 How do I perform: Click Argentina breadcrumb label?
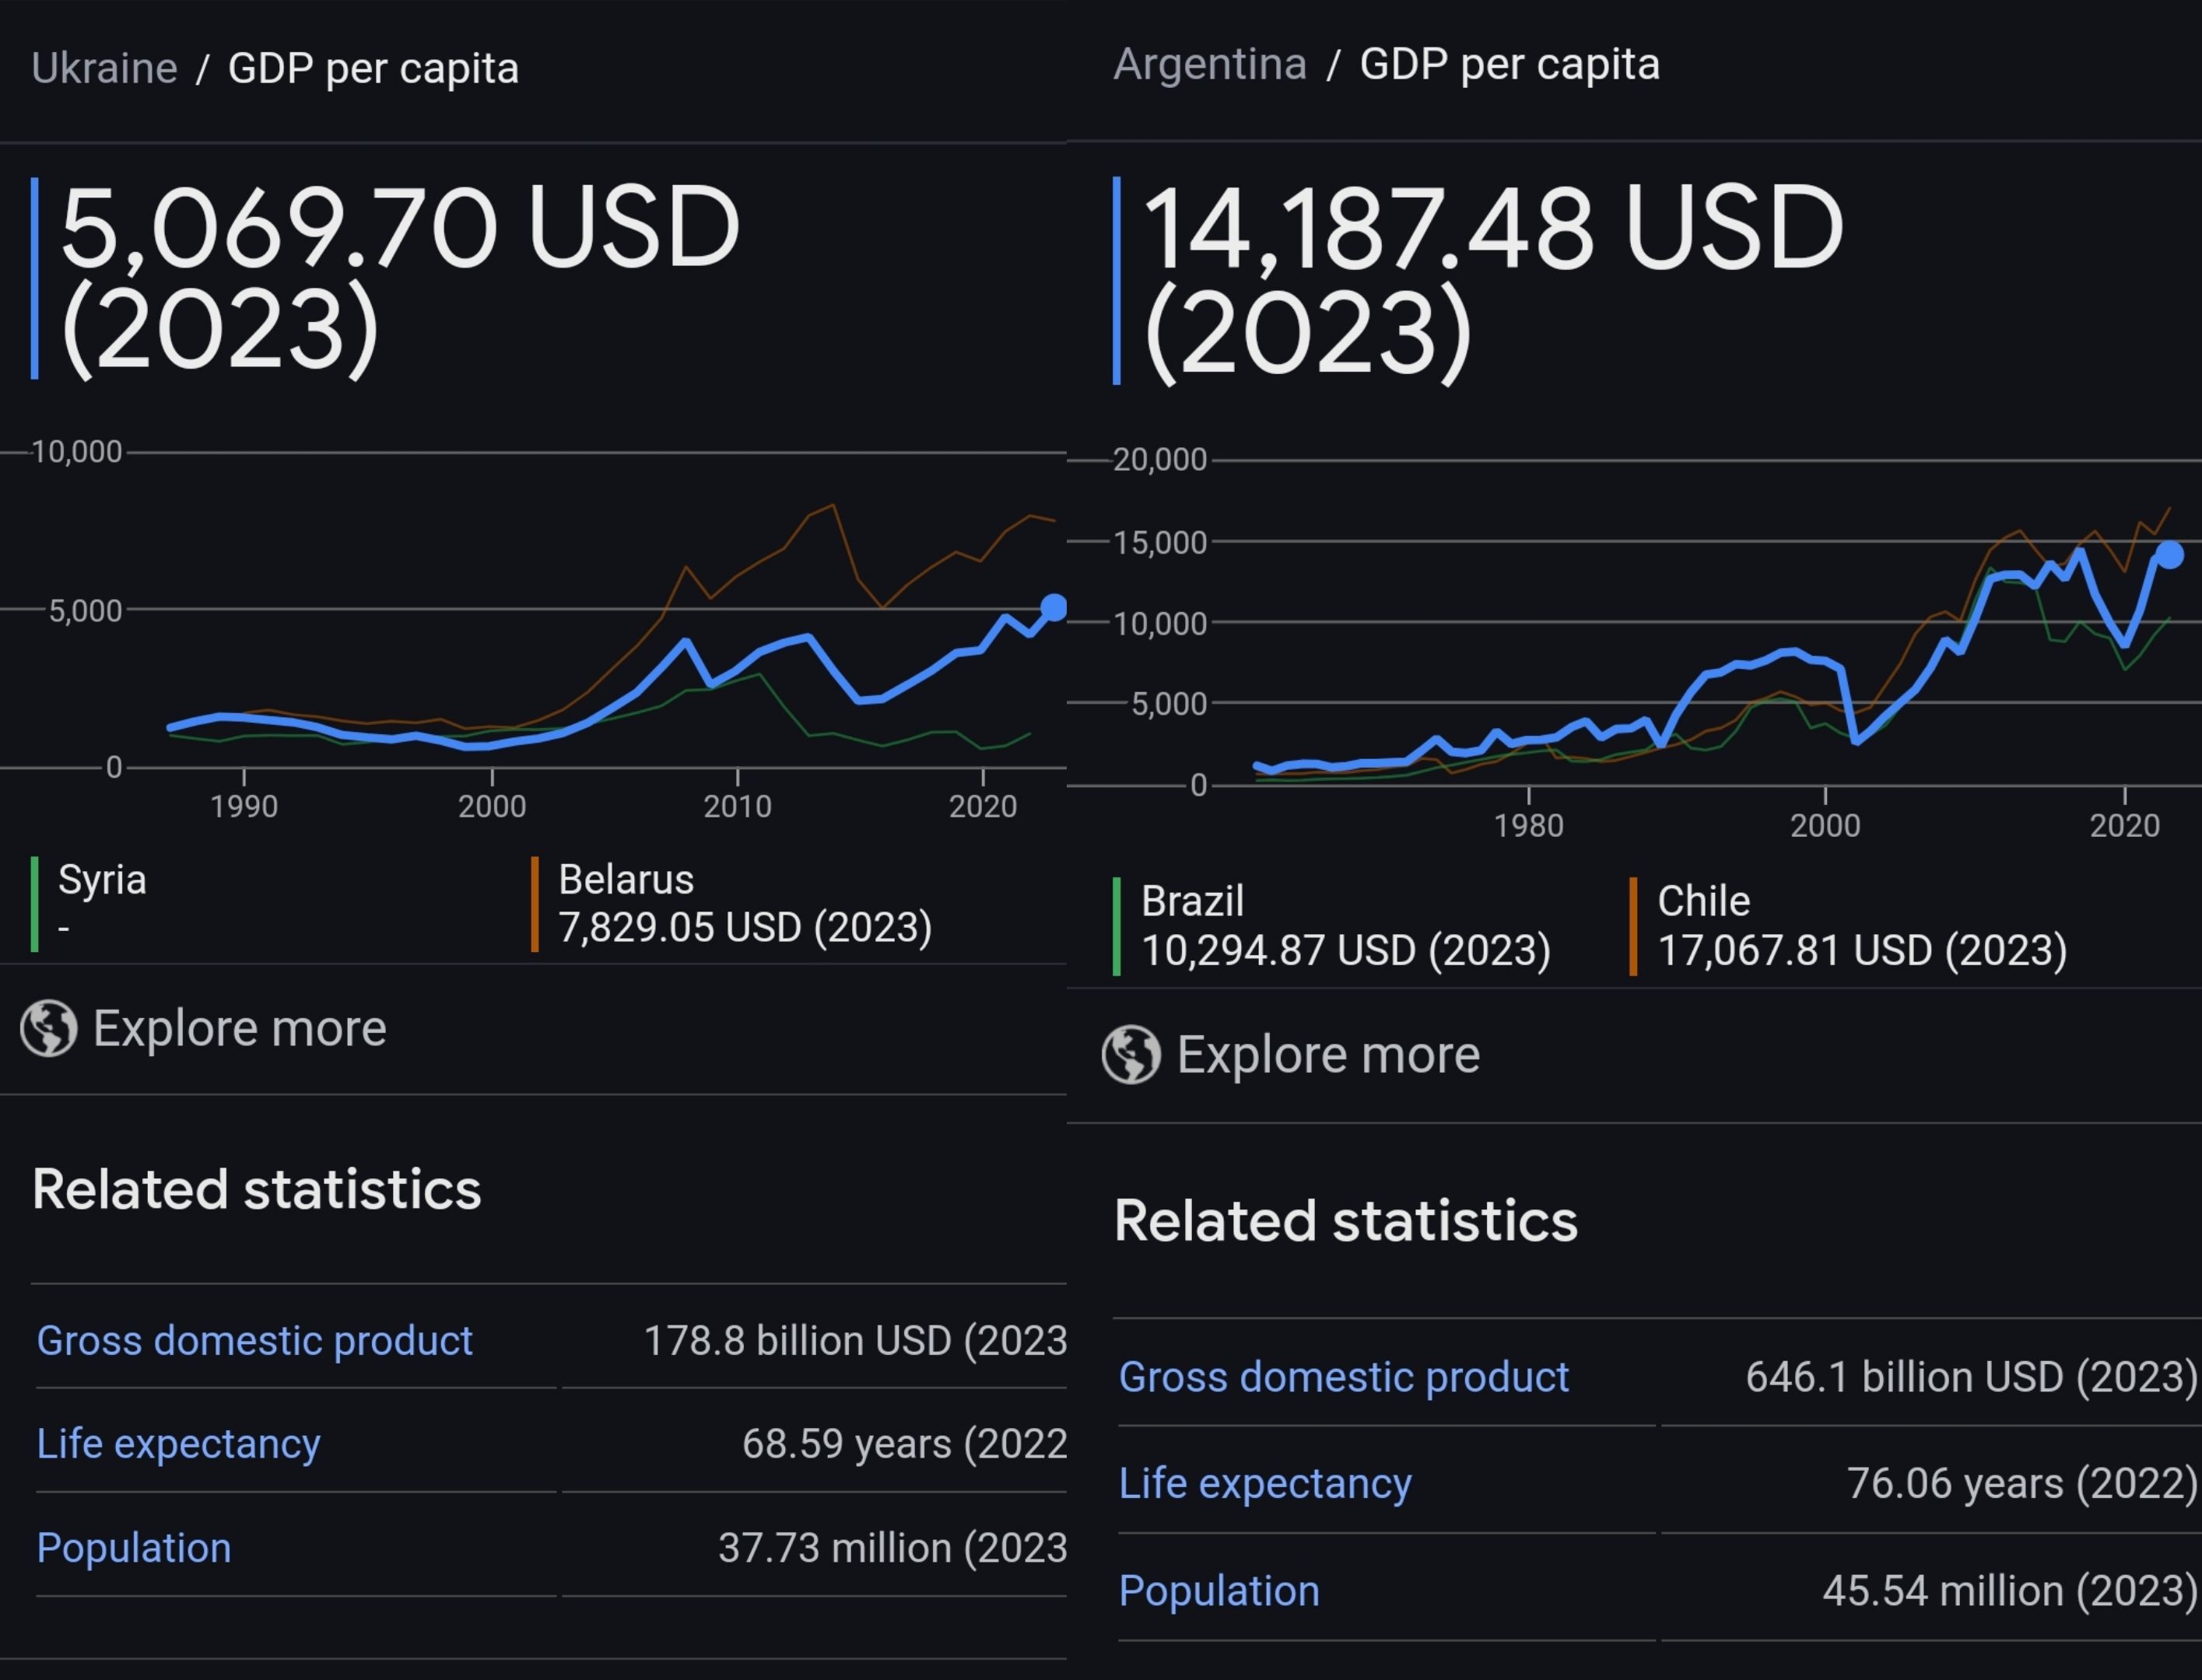(x=1210, y=64)
